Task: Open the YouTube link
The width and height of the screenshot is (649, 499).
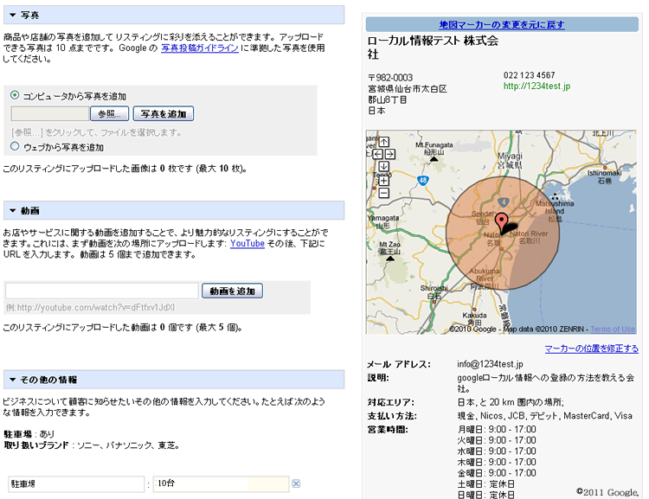Action: (x=247, y=243)
